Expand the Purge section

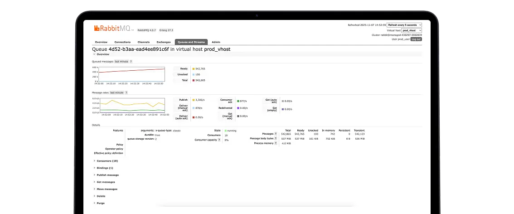click(x=100, y=203)
